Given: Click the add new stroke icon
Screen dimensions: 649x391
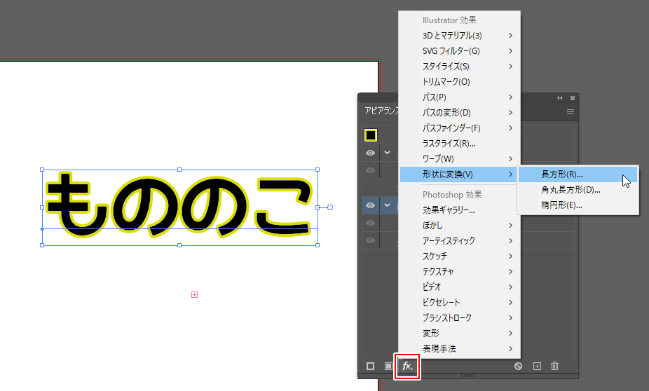Looking at the screenshot, I should [371, 366].
